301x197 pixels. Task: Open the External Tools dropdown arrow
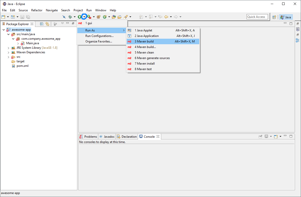94,17
